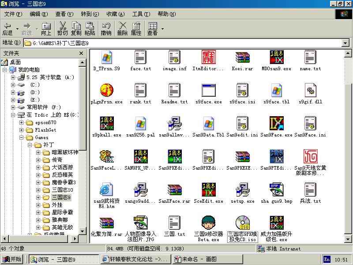Image resolution: width=353 pixels, height=265 pixels.
Task: Select the 三国志10 folder in tree
Action: click(62, 190)
